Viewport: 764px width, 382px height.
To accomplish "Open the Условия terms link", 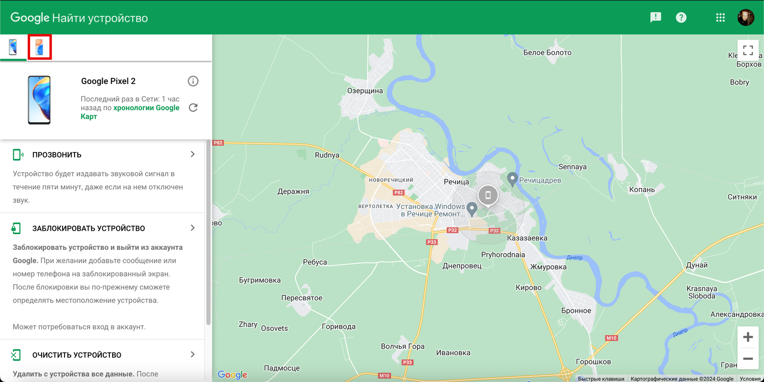I will 750,379.
